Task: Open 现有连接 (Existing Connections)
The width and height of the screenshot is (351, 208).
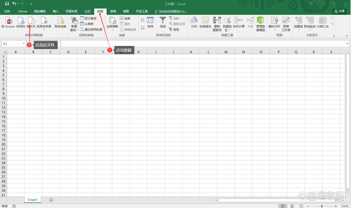Action: click(60, 22)
